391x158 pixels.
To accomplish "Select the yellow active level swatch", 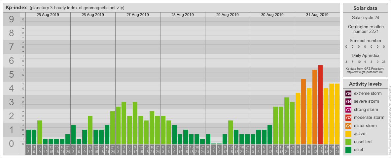I will pyautogui.click(x=348, y=134).
